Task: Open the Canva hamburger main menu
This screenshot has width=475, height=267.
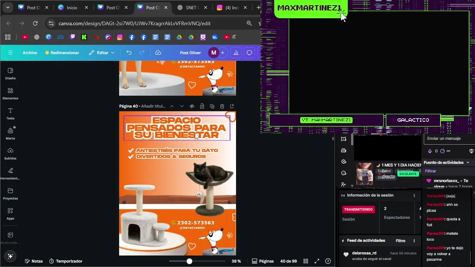Action: pyautogui.click(x=10, y=53)
